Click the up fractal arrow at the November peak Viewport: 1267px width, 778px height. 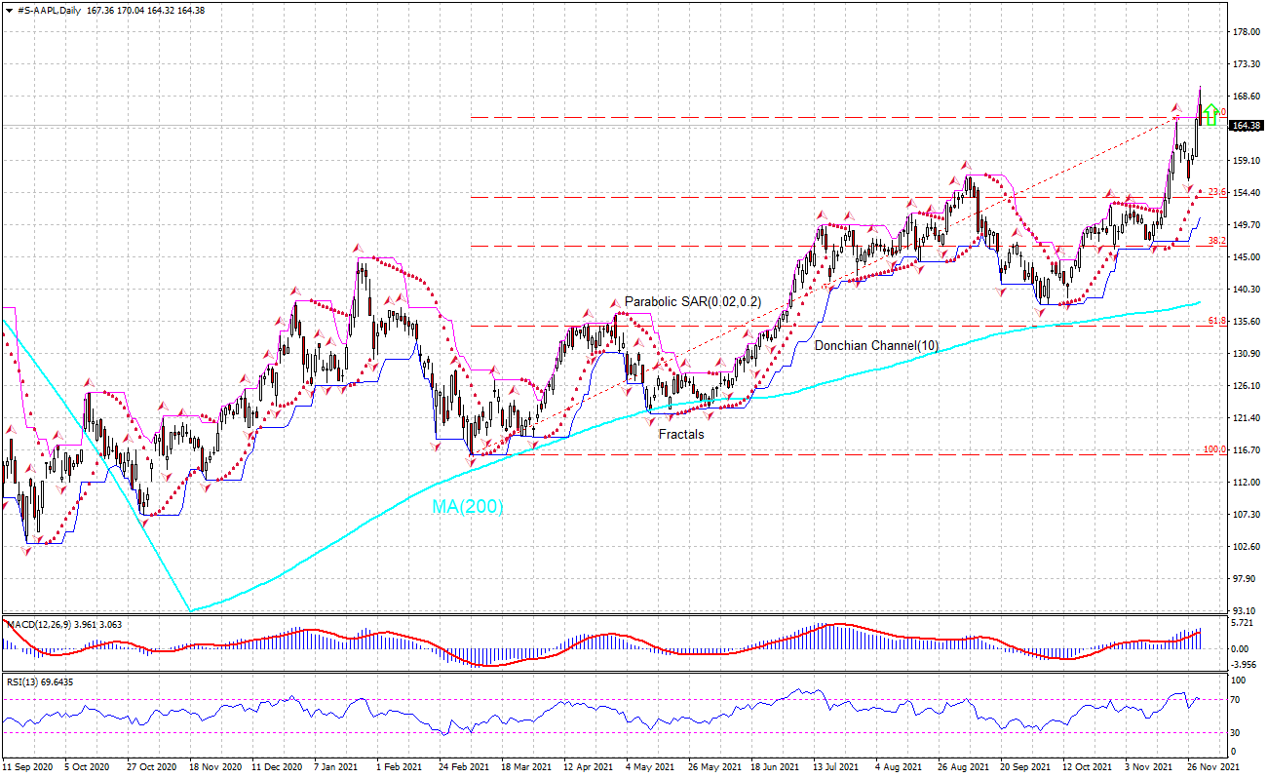pyautogui.click(x=1176, y=107)
